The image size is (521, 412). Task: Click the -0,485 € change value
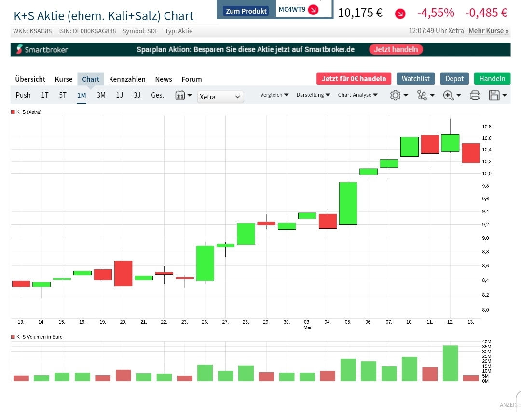coord(486,13)
